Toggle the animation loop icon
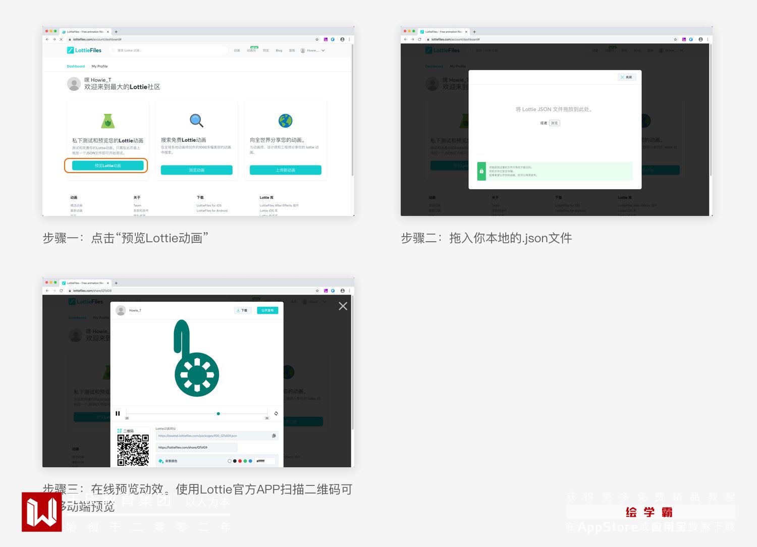Screen dimensions: 757x547 (276, 413)
